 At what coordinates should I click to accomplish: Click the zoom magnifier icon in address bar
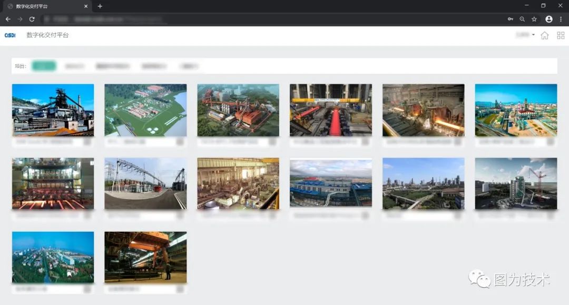tap(522, 19)
